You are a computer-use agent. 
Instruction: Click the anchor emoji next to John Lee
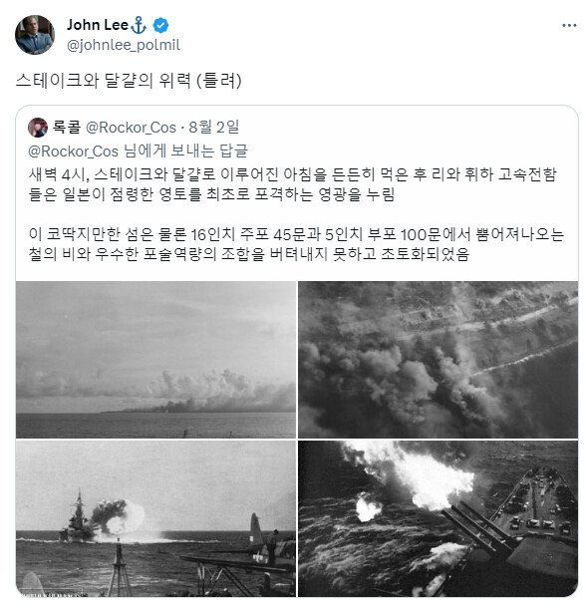point(139,25)
